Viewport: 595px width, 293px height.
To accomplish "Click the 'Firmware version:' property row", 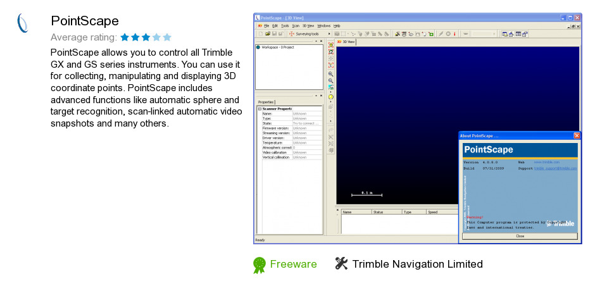I will (292, 128).
